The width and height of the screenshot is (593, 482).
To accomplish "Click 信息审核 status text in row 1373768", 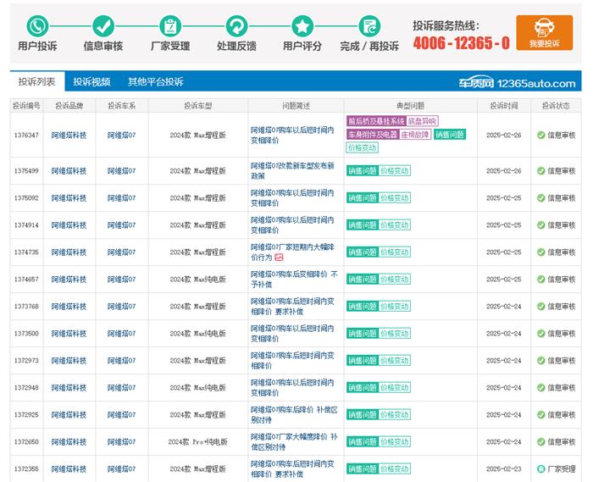I will click(x=562, y=306).
